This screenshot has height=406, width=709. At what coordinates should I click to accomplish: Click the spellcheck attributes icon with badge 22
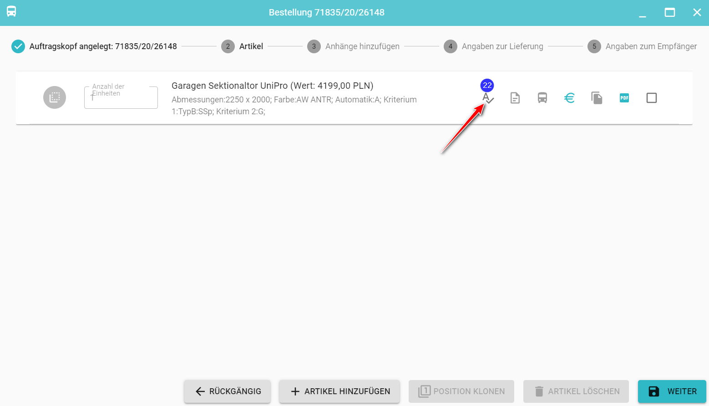(x=487, y=98)
